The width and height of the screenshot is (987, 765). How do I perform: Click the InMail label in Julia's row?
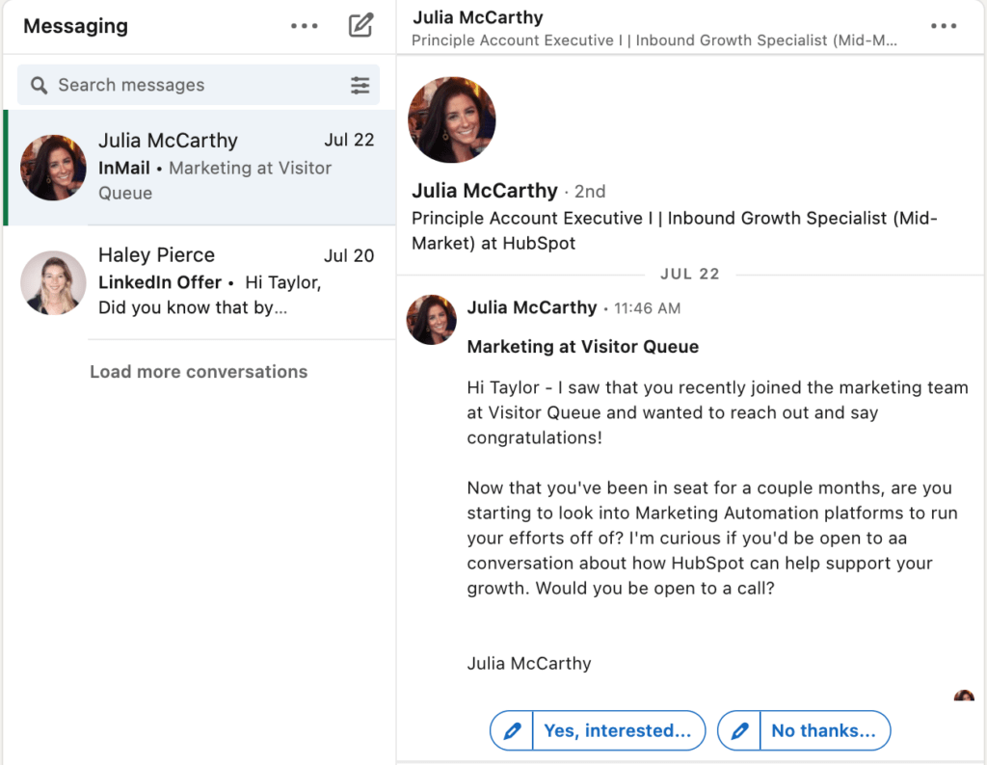tap(124, 168)
